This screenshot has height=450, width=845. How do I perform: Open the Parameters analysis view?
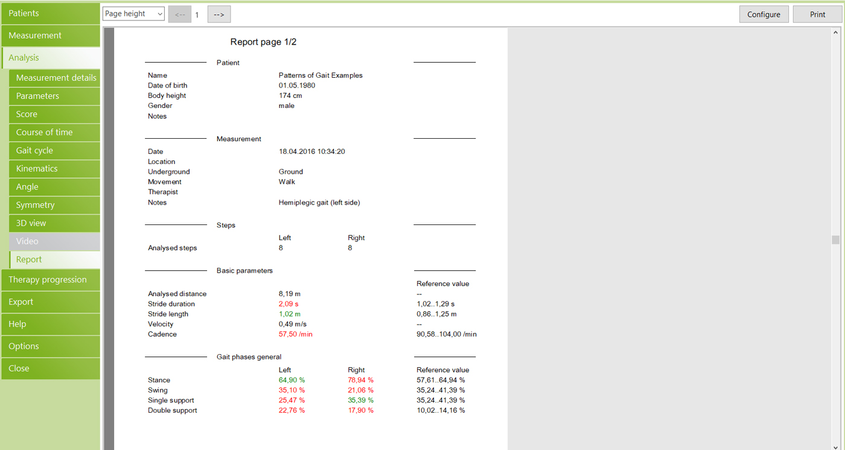point(54,96)
